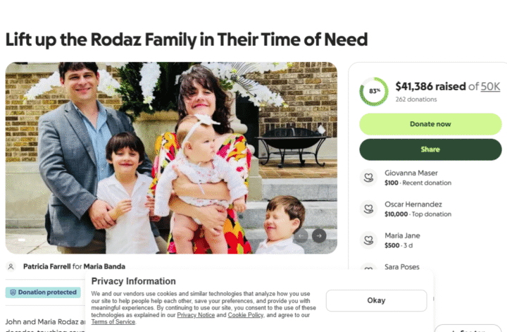The width and height of the screenshot is (507, 332).
Task: Click the donation heart icon beside Maria Jane
Action: click(367, 240)
